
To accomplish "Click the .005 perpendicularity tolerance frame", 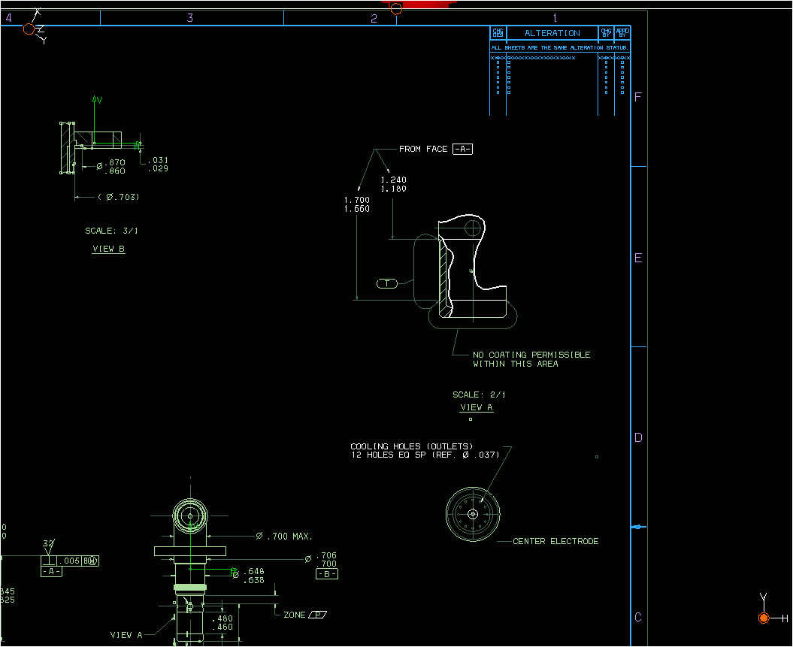I will click(x=70, y=561).
